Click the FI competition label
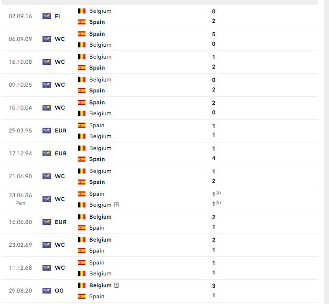329x304 pixels. pyautogui.click(x=57, y=16)
